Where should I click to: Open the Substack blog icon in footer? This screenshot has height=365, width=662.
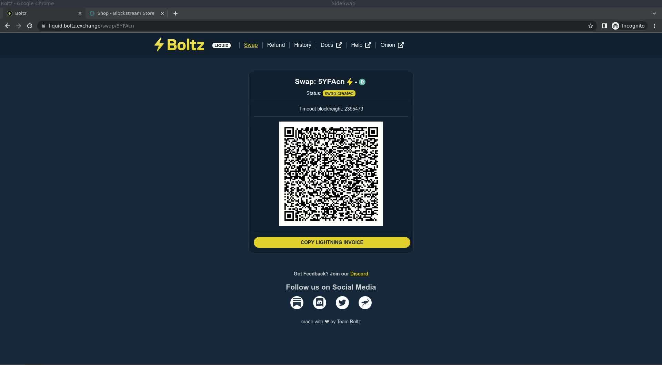[297, 303]
